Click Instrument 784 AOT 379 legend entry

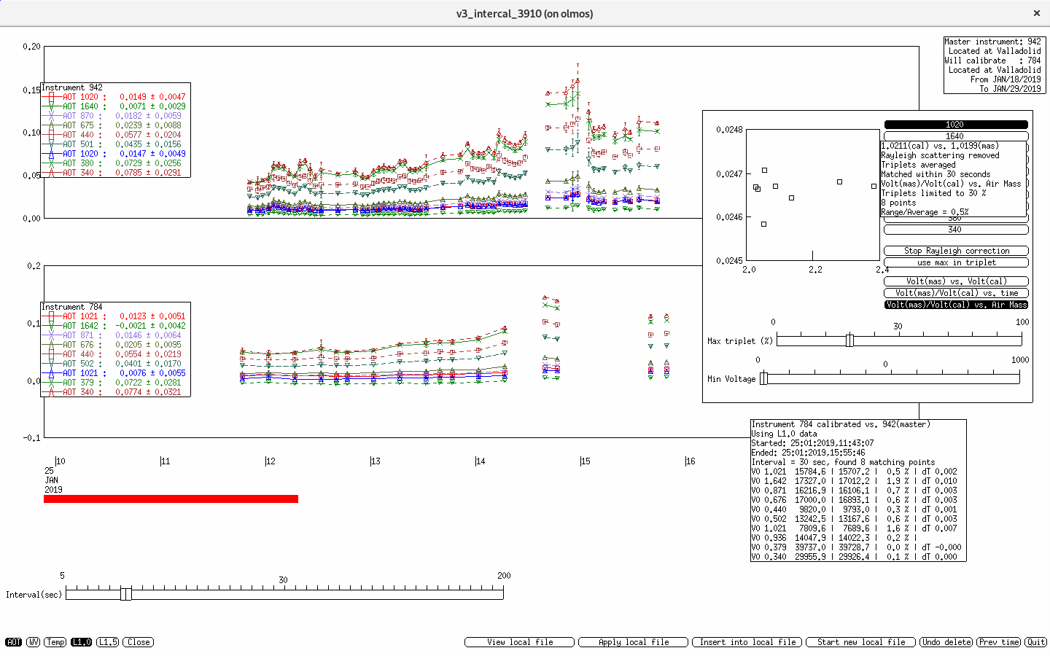115,383
